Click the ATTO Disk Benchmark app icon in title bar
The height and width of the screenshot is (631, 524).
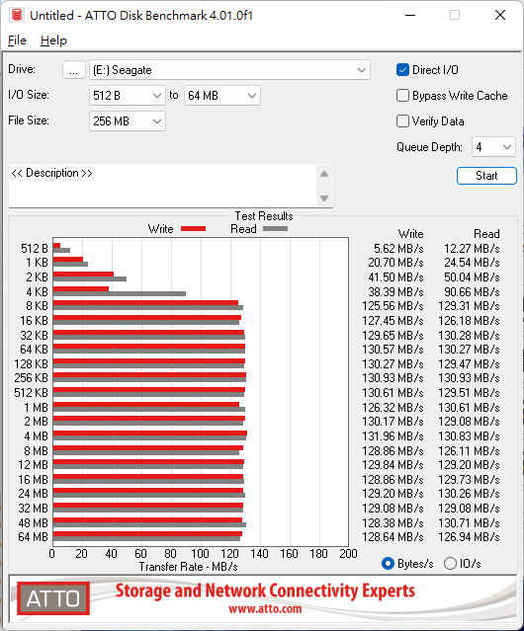(17, 15)
